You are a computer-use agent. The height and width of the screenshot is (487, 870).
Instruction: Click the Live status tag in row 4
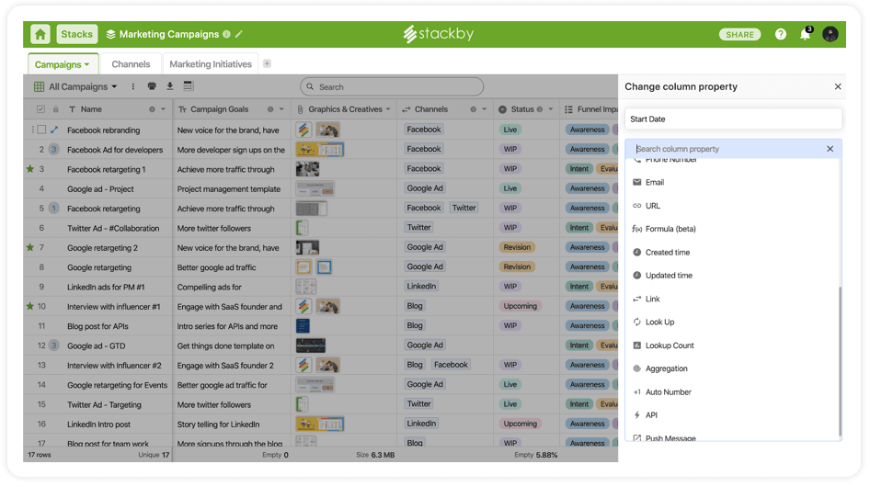pyautogui.click(x=509, y=188)
